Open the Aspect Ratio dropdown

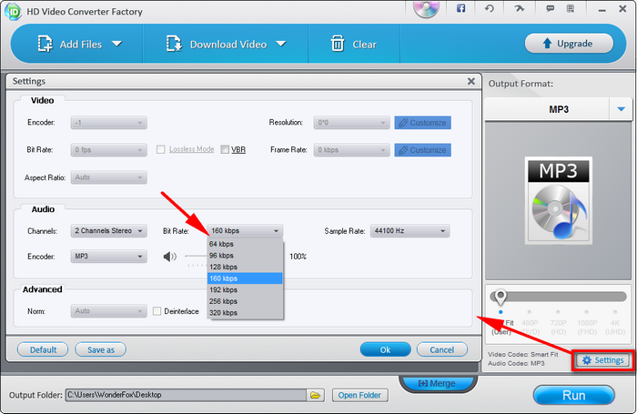pyautogui.click(x=109, y=177)
